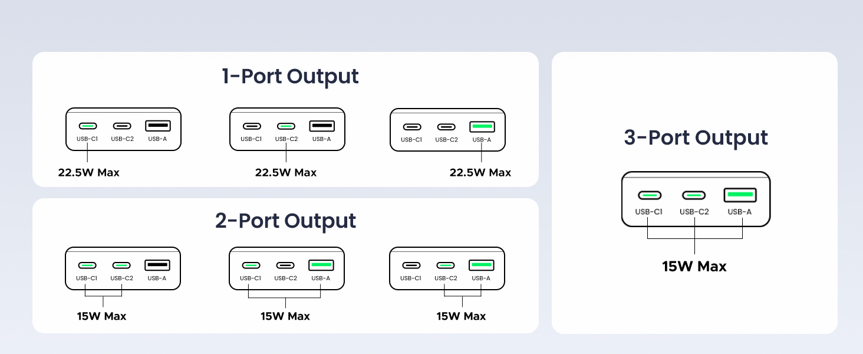
Task: Click the black USB-A port beside green 1-Port USB-C2
Action: 322,126
